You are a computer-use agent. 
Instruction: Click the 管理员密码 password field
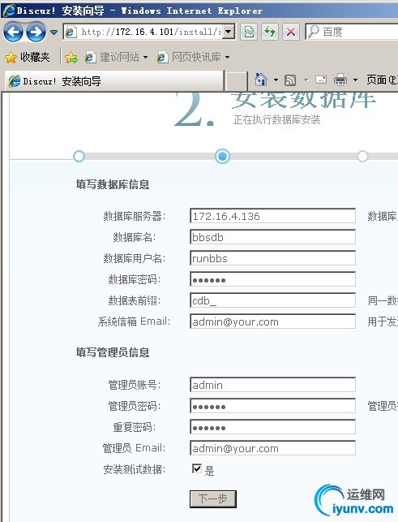pos(272,406)
